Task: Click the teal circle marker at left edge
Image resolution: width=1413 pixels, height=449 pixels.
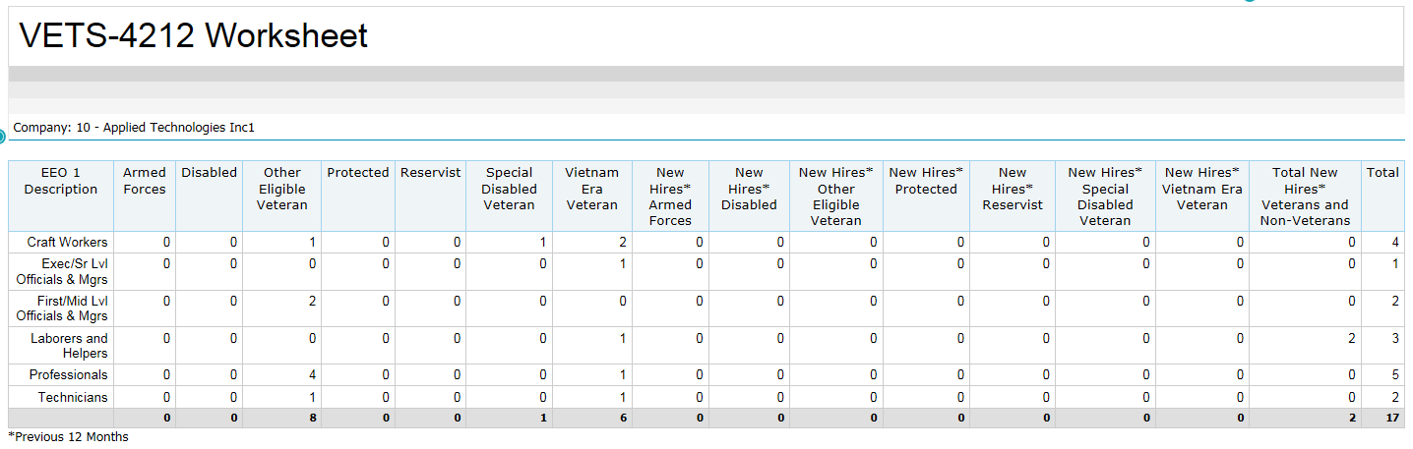Action: [2, 137]
